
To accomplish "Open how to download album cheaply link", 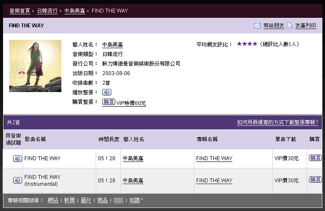I will (277, 122).
